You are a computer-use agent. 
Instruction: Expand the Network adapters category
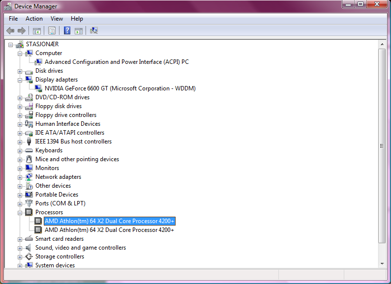(x=20, y=177)
